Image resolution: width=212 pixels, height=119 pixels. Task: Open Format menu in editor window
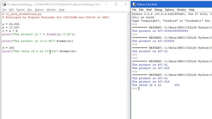tap(21, 10)
